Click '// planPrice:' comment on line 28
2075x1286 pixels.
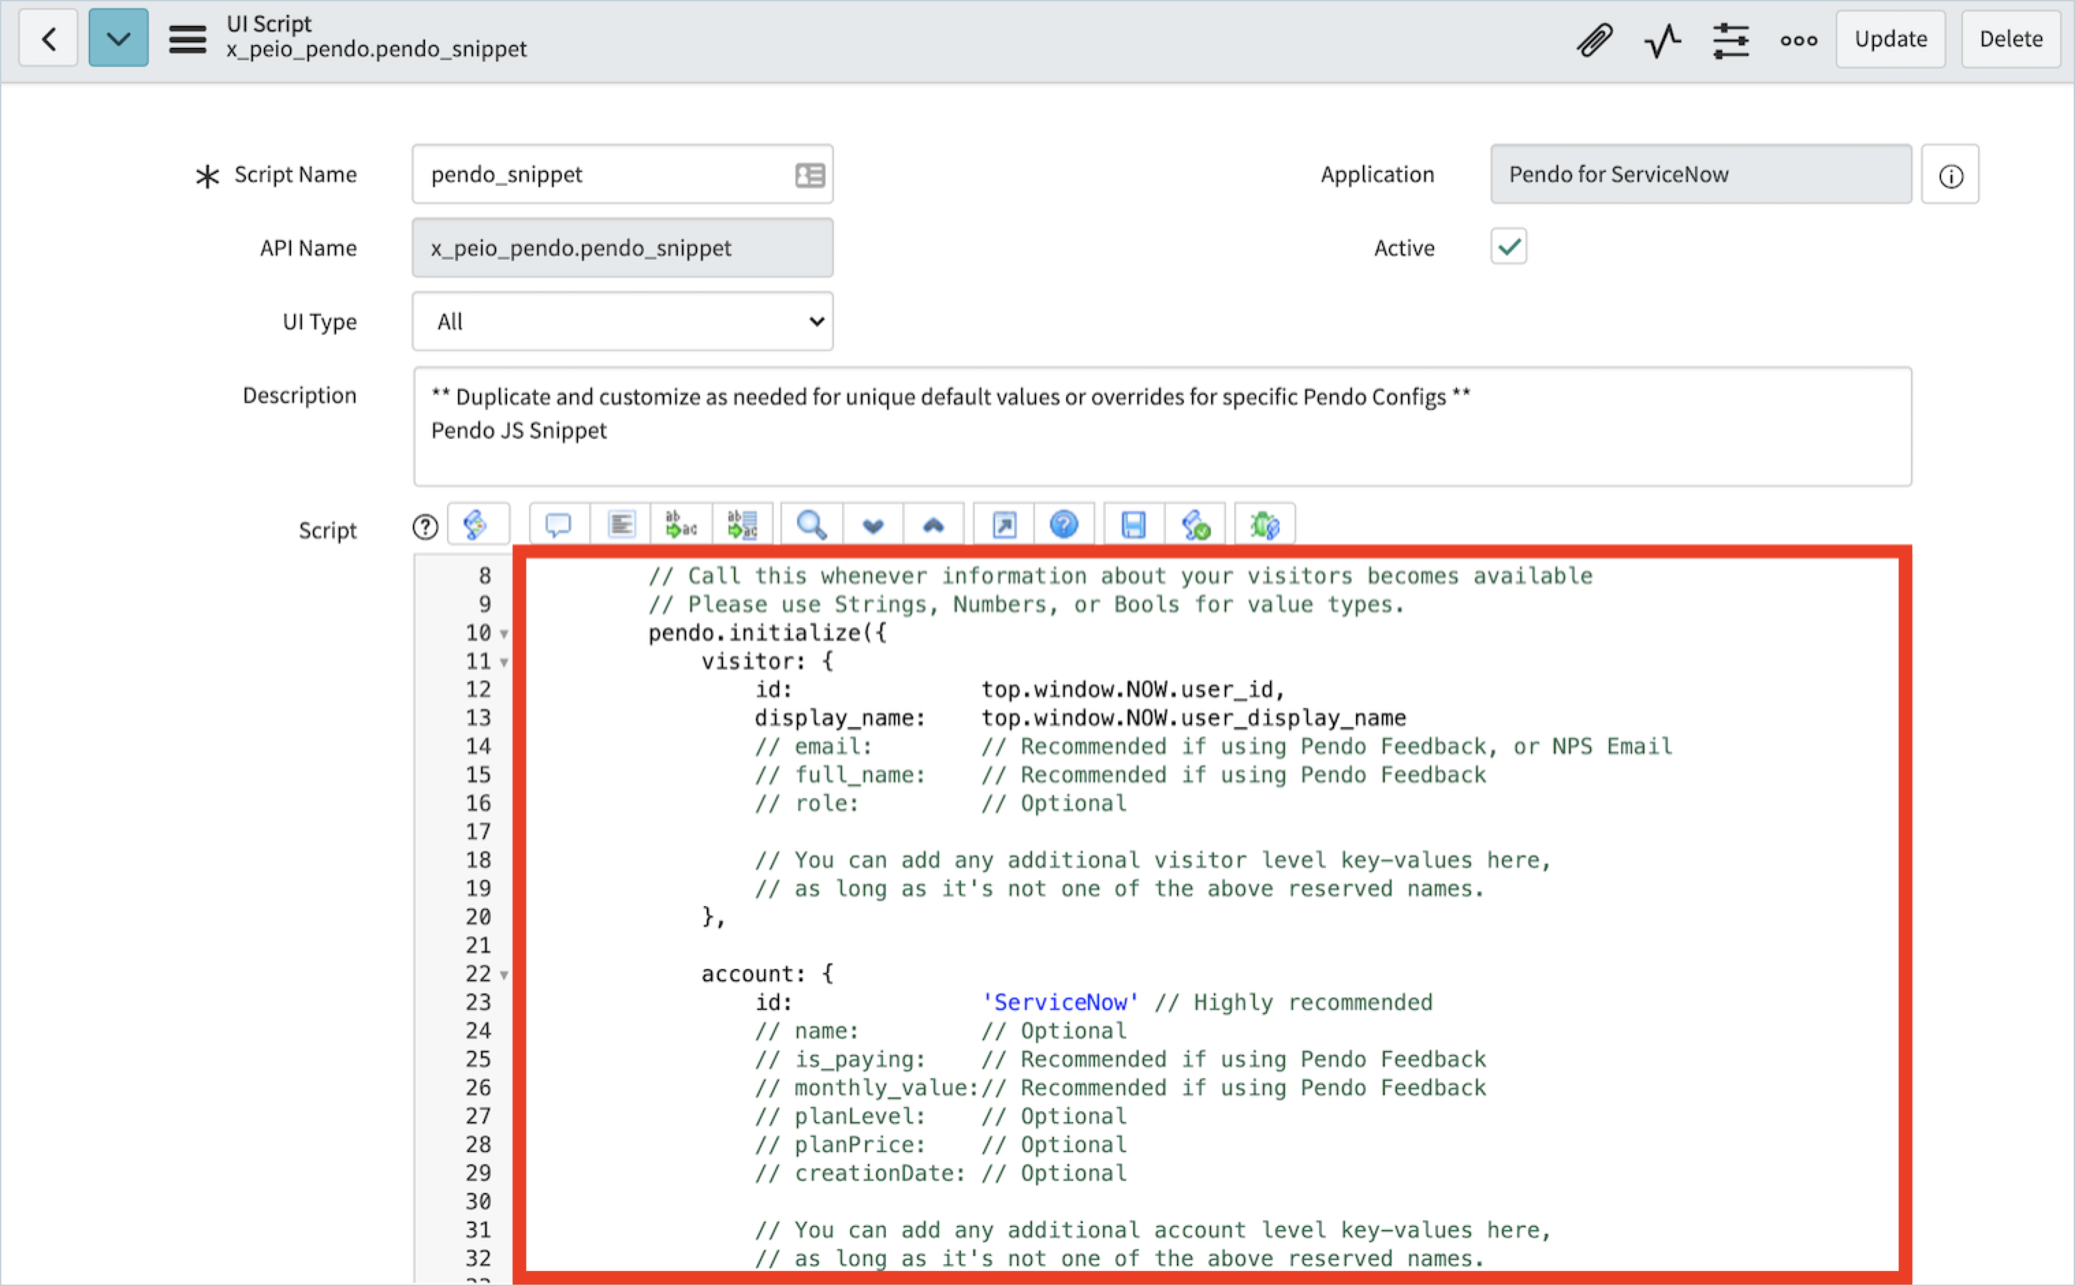(840, 1145)
